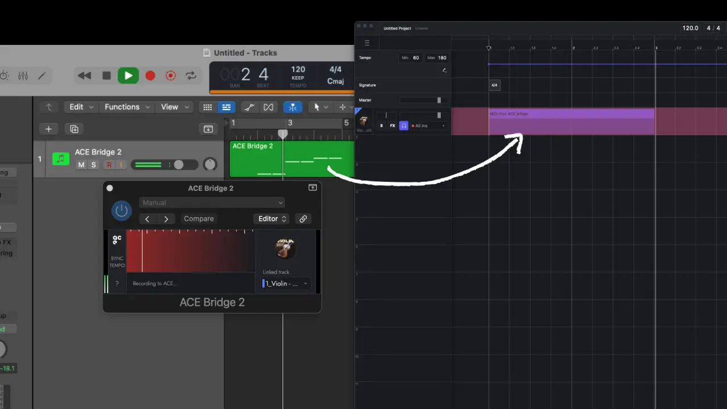The image size is (727, 409).
Task: Record-enable the ACE Bridge 2 track
Action: pyautogui.click(x=108, y=165)
